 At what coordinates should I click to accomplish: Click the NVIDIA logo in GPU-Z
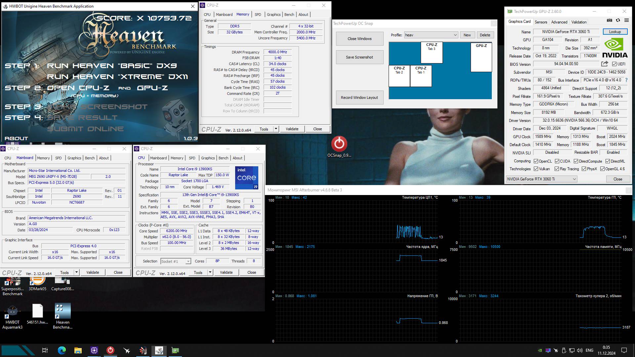614,48
